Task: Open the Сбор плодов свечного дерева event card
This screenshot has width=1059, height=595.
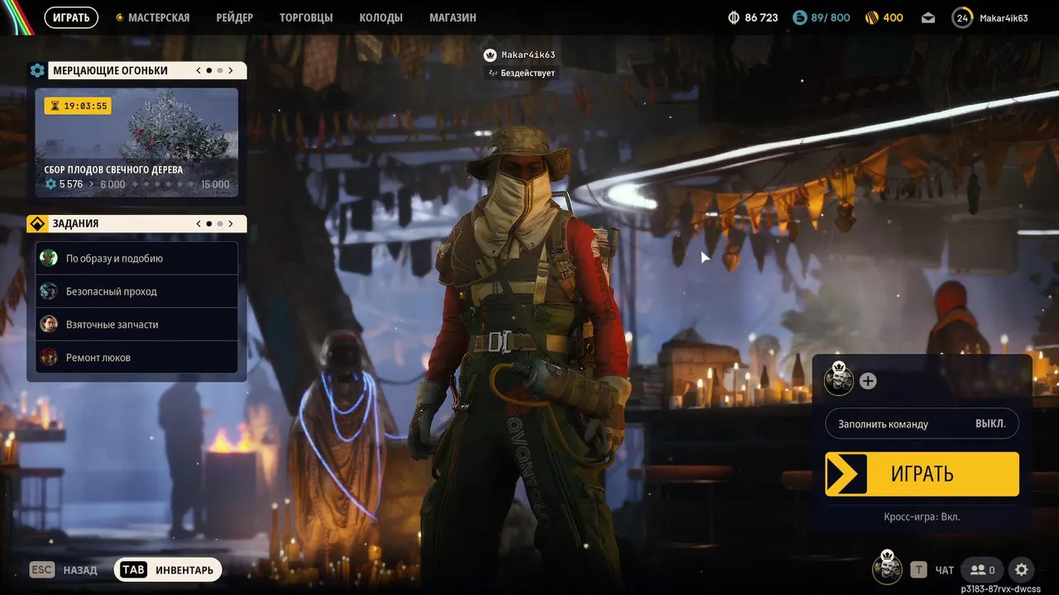Action: click(x=137, y=143)
